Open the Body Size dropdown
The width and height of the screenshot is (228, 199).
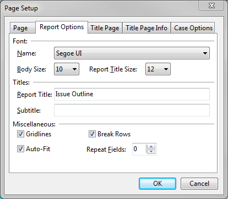(67, 69)
